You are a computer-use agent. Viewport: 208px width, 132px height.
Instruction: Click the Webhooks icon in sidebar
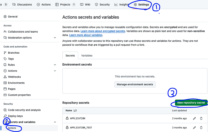[5, 77]
